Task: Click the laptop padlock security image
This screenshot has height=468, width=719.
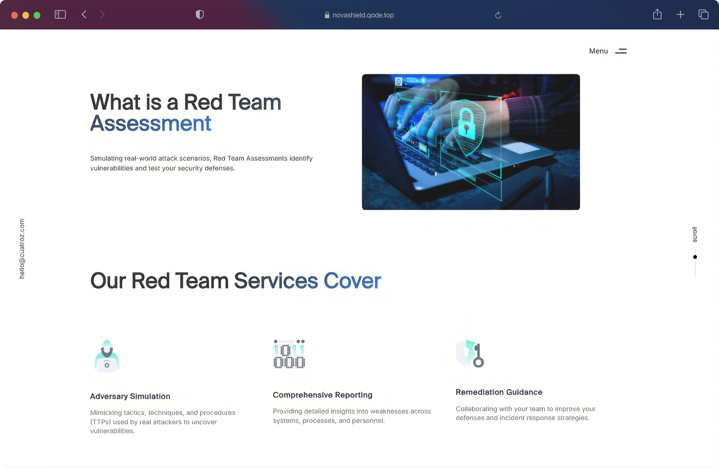Action: coord(470,142)
